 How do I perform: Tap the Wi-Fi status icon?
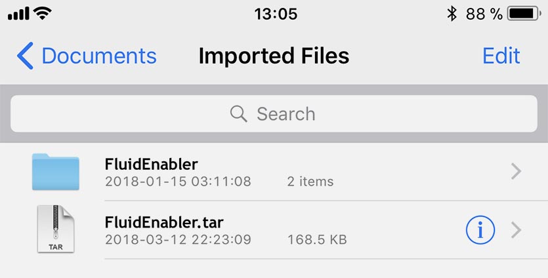[x=43, y=13]
